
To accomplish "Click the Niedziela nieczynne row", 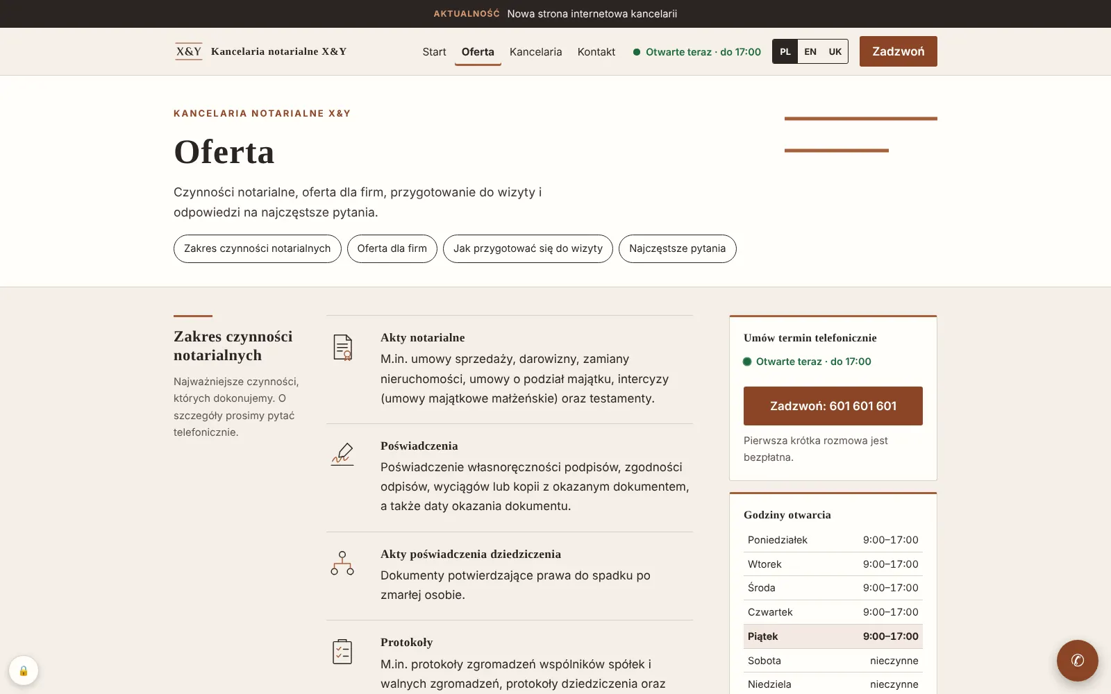I will tap(833, 684).
